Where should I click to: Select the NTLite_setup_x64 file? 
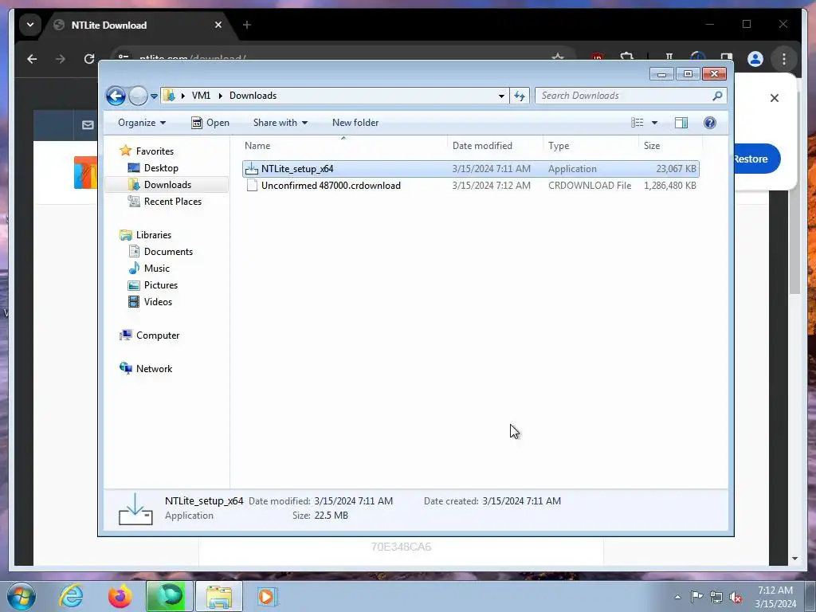470,169
